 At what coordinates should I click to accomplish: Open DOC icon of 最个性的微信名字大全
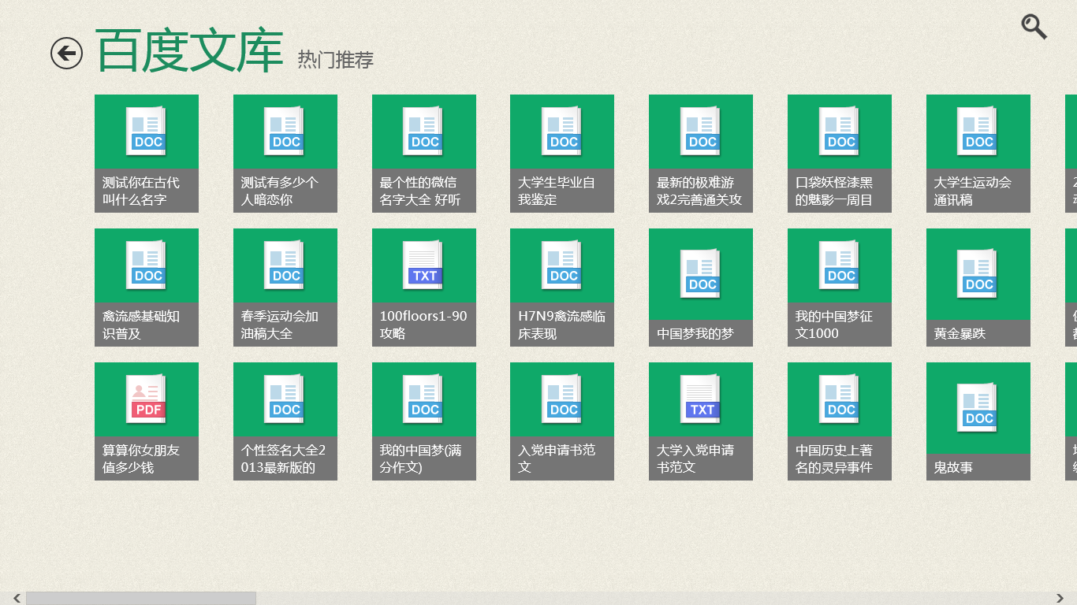(424, 131)
